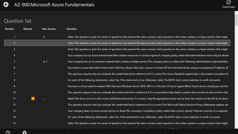Select question 9 about virtual machine VM1
The image size is (238, 134).
[148, 86]
